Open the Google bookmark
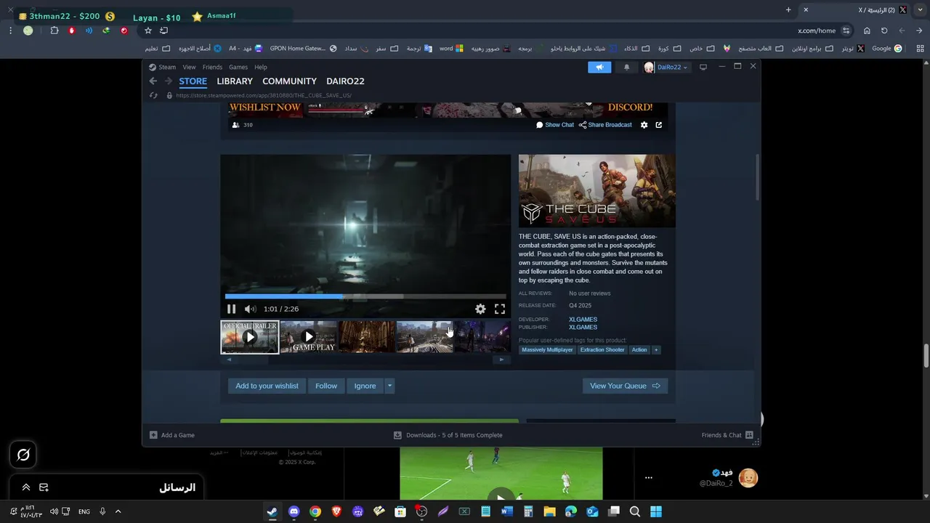 [887, 49]
